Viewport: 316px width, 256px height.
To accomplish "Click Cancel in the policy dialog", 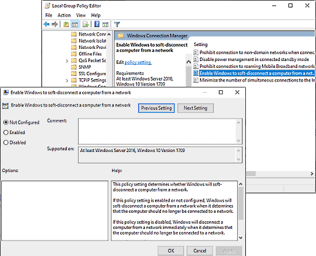I will [200, 251].
